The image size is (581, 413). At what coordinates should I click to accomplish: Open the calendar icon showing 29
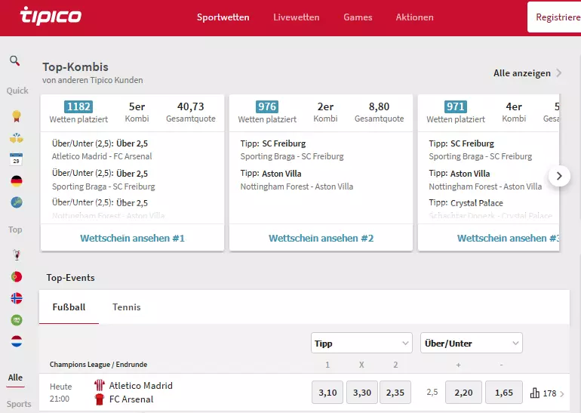(x=17, y=159)
